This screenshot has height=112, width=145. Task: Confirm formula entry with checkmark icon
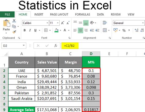point(47,46)
